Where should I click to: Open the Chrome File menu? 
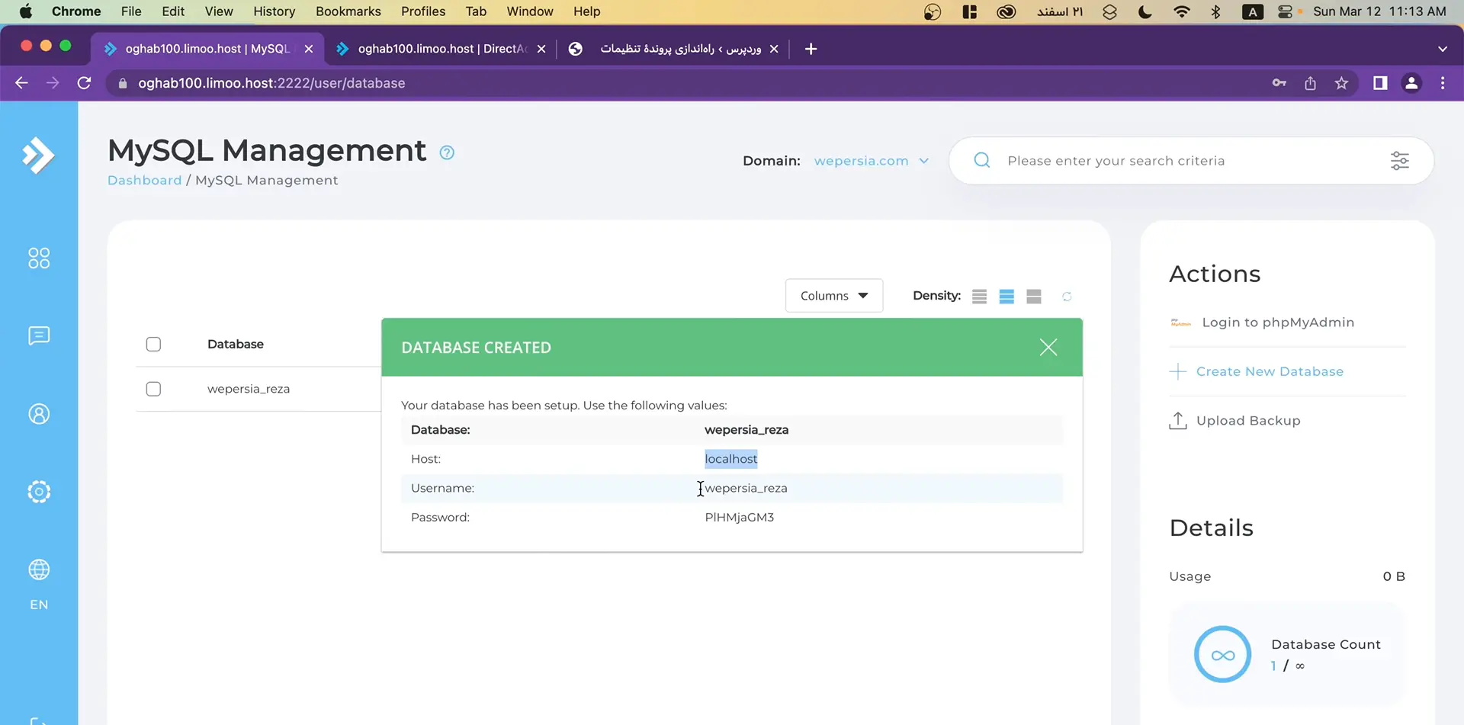tap(131, 11)
